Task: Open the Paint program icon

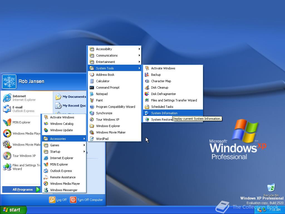Action: tap(92, 100)
